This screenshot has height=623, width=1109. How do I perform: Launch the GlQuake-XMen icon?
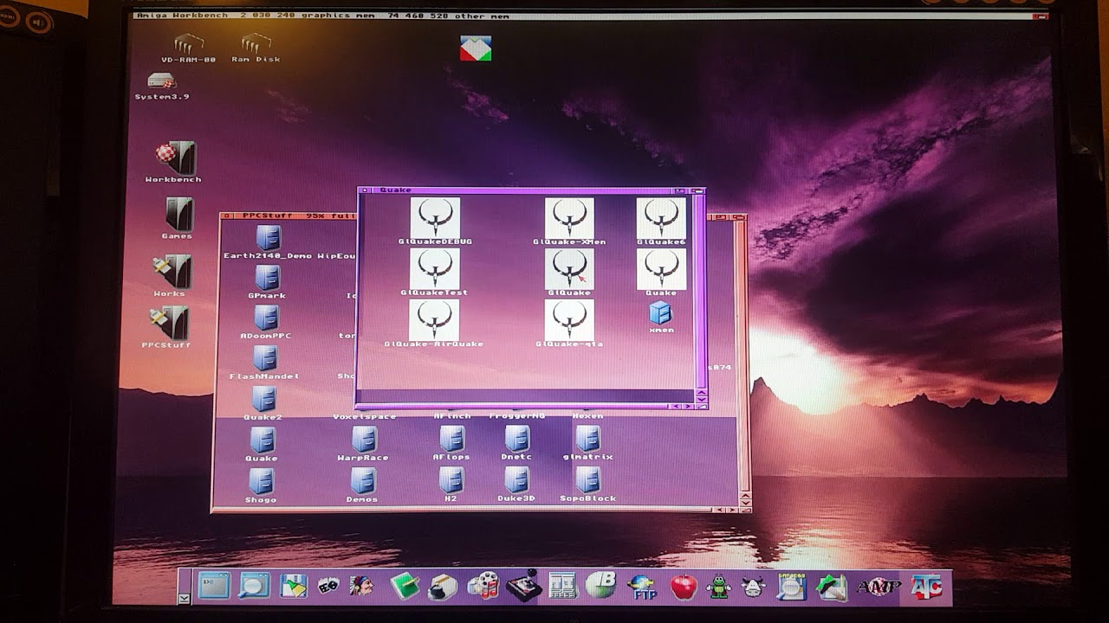pyautogui.click(x=569, y=218)
